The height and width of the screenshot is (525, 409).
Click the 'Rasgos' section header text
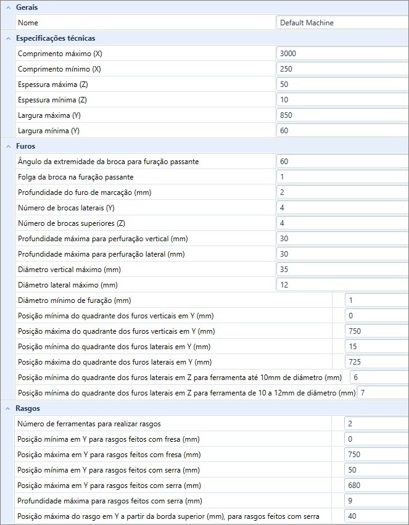(28, 408)
